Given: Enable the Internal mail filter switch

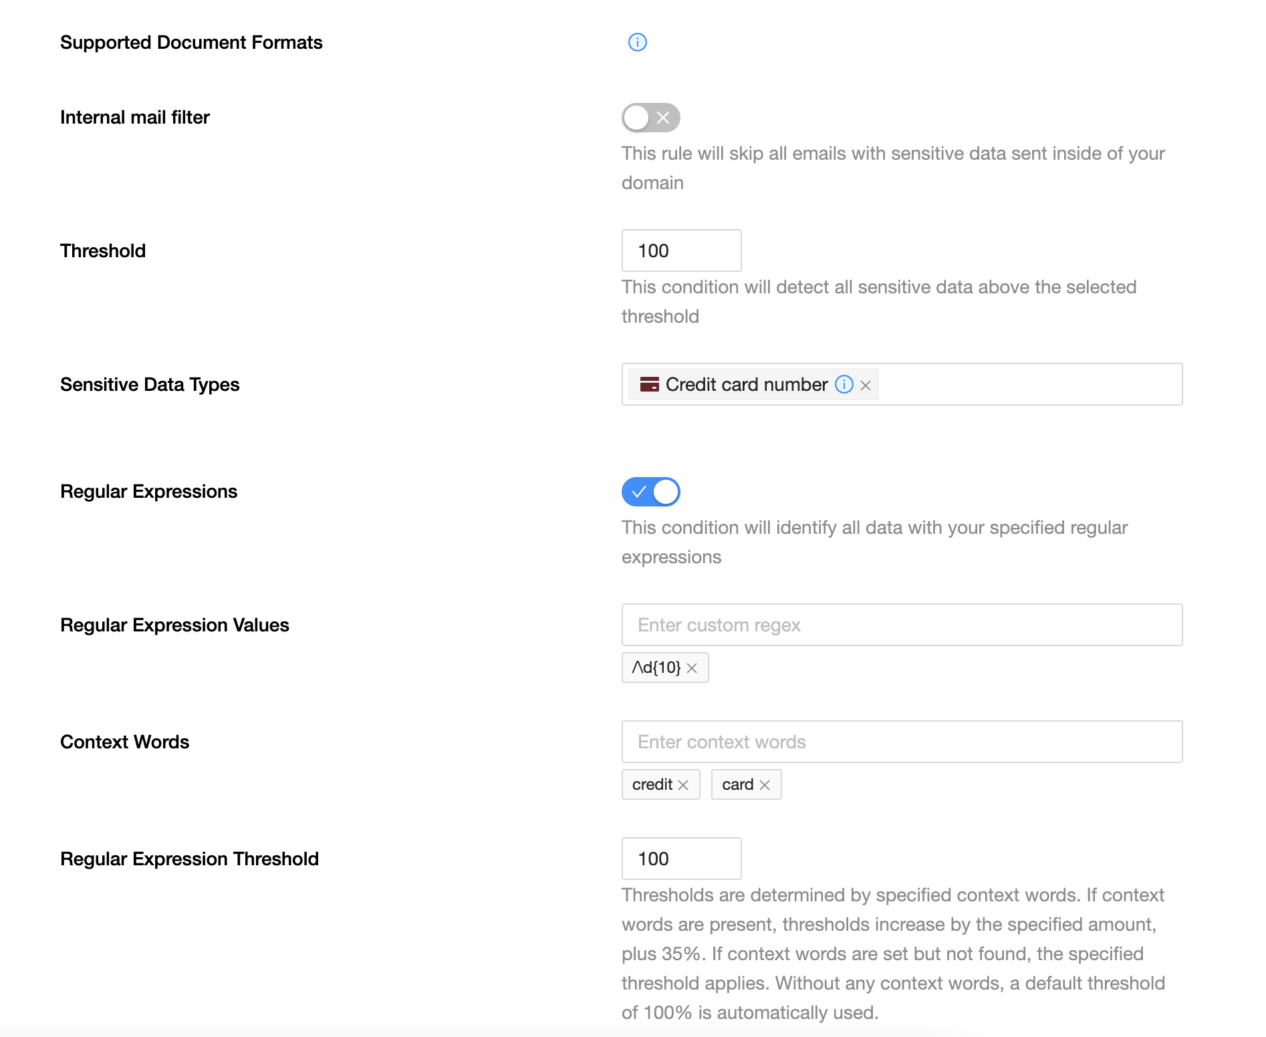Looking at the screenshot, I should [x=650, y=118].
